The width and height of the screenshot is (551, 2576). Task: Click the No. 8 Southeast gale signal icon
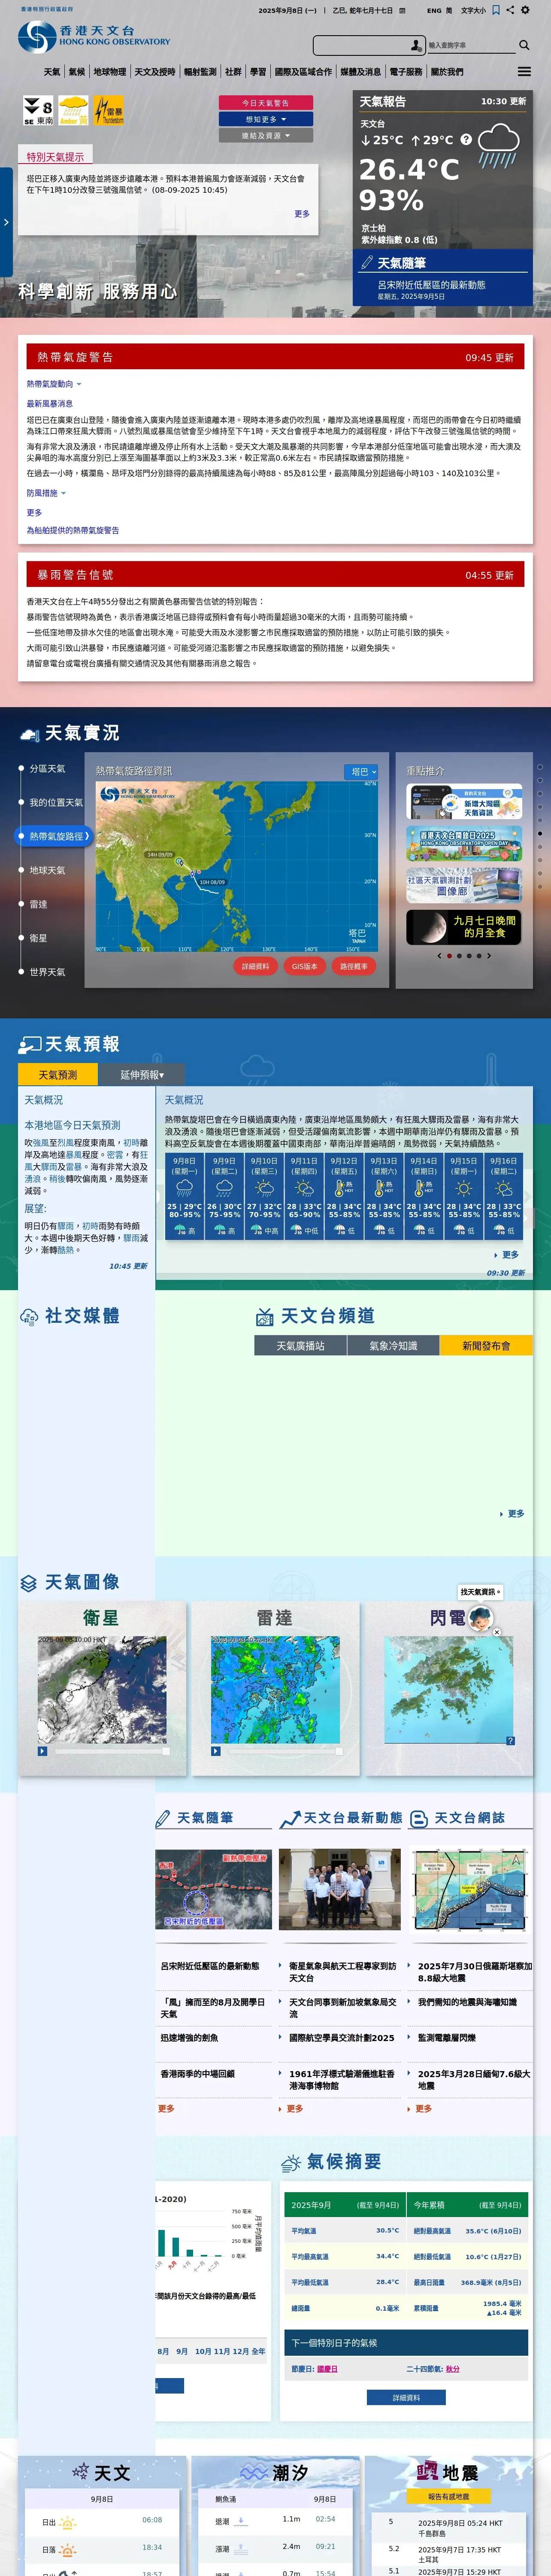[x=39, y=110]
